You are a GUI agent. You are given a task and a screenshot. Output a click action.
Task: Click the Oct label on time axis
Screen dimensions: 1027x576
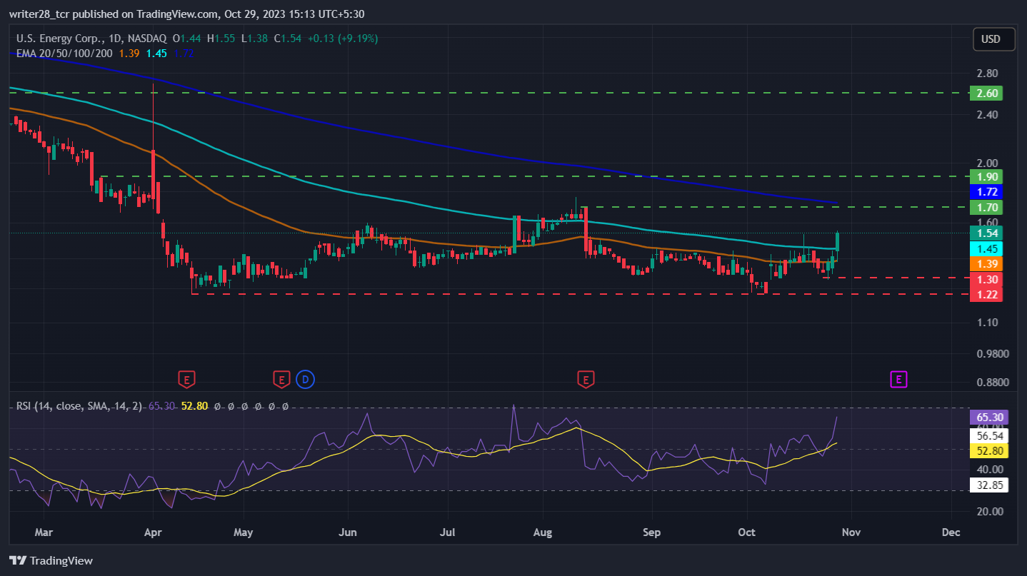[746, 532]
